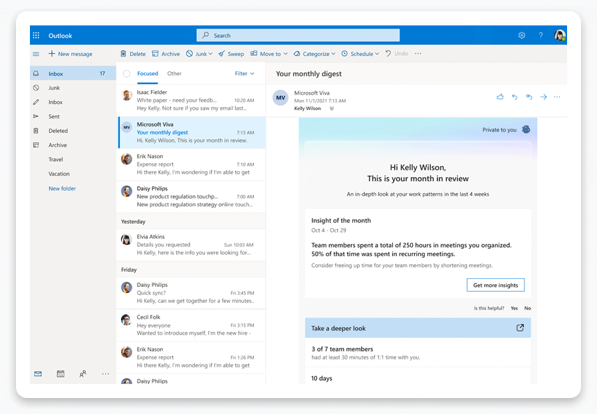Reply to the Microsoft Viva email
The width and height of the screenshot is (597, 414).
tap(515, 97)
